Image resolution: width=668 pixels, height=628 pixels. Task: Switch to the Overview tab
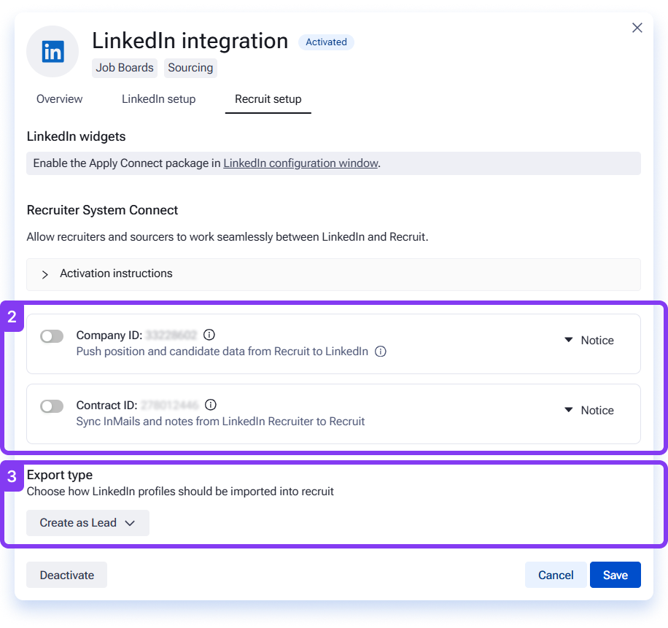[59, 99]
